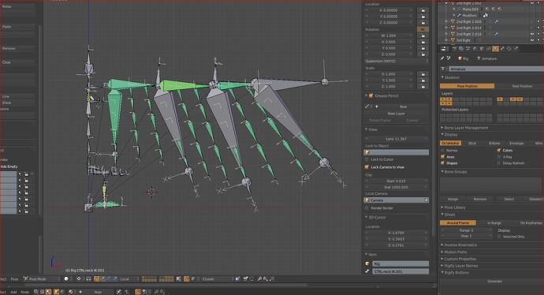Viewport: 544px width, 295px height.
Task: Click the Armature name field
Action: click(495, 69)
